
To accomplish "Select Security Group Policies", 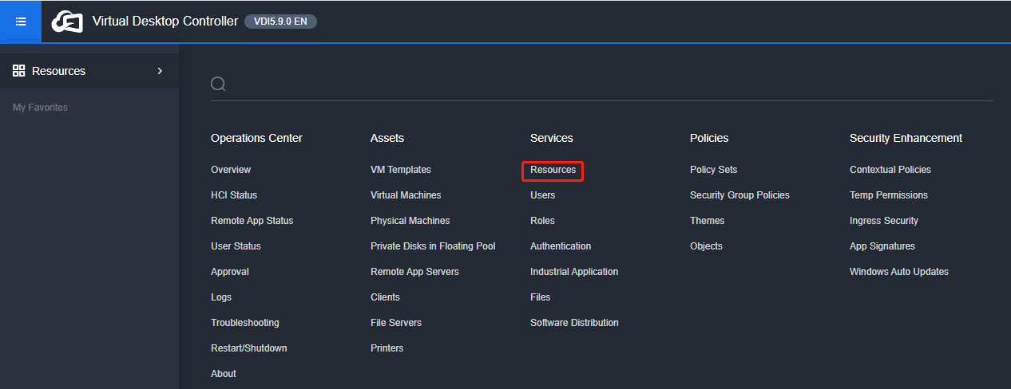I will pyautogui.click(x=739, y=195).
